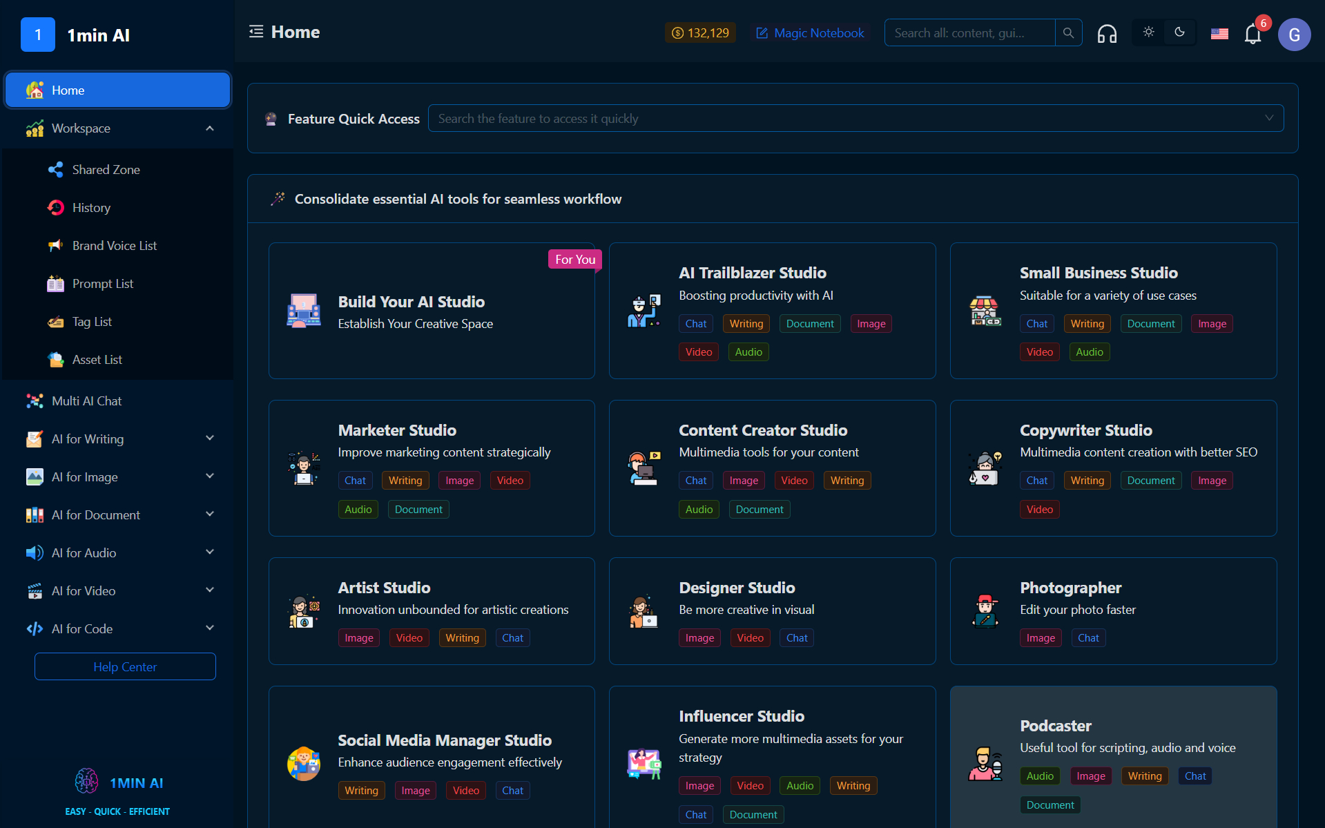Image resolution: width=1325 pixels, height=828 pixels.
Task: Click the AI for Audio speaker icon
Action: point(35,552)
